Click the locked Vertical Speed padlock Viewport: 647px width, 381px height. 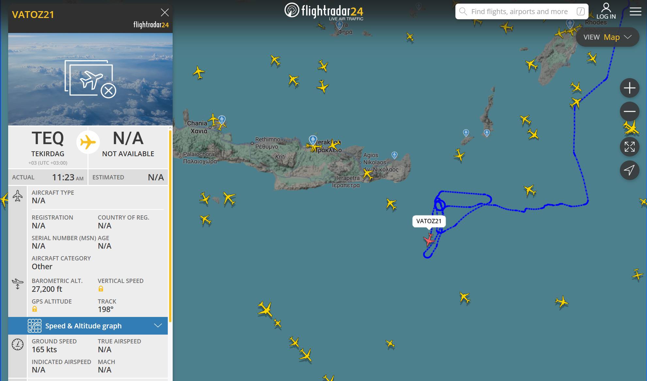point(101,289)
